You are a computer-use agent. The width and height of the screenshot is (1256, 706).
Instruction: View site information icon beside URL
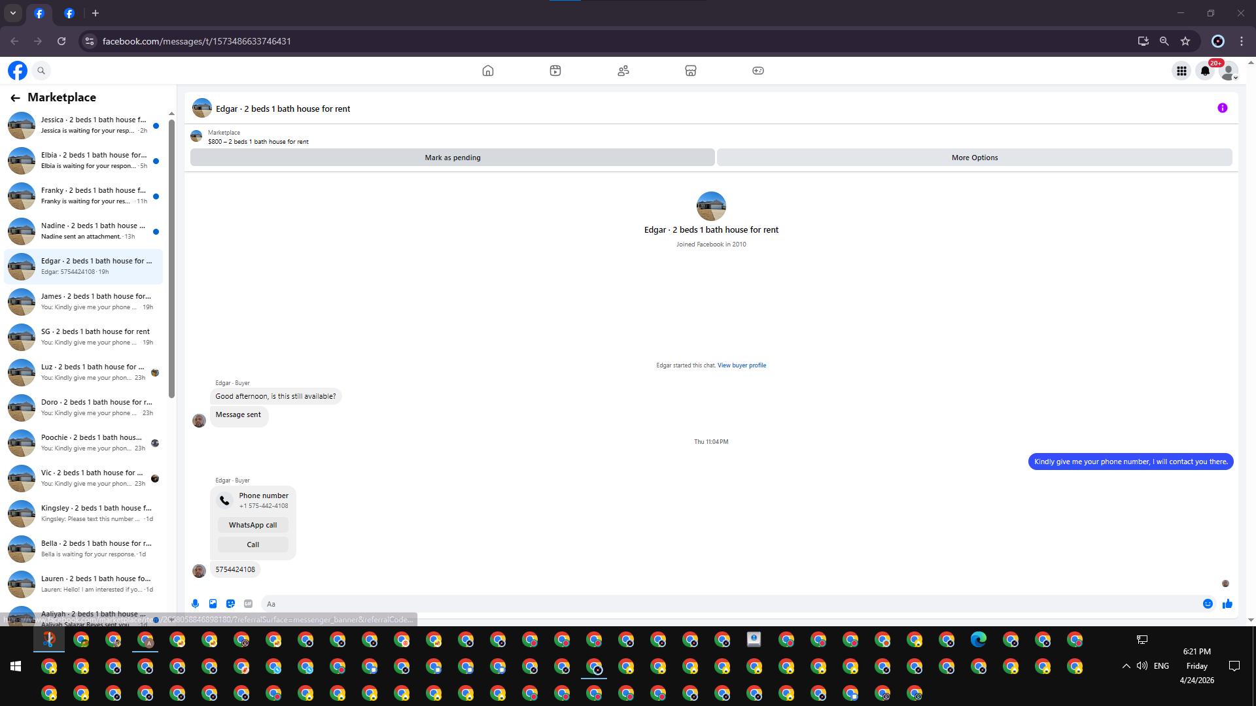pyautogui.click(x=90, y=41)
